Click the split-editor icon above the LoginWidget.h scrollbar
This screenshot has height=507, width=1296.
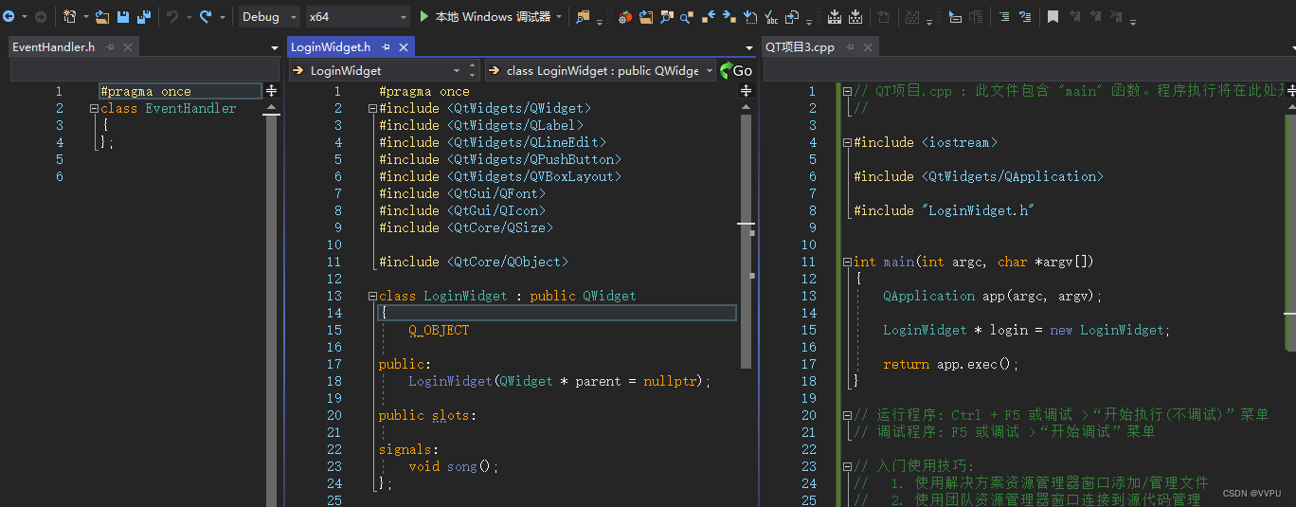coord(746,90)
